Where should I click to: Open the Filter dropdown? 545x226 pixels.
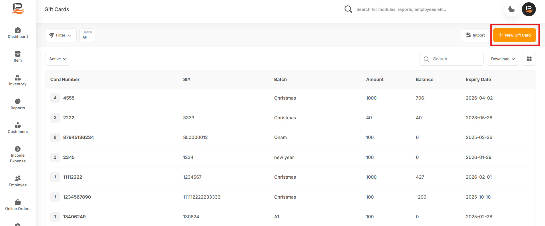(61, 35)
